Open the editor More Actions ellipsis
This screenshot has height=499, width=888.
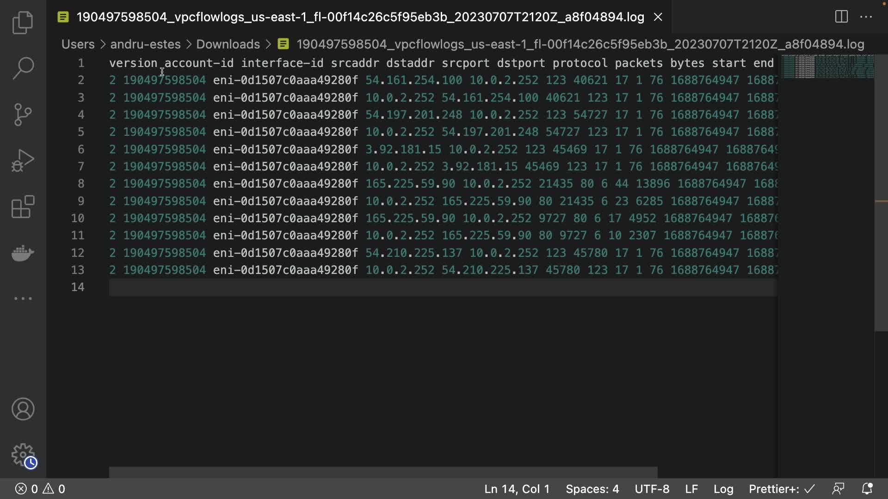[866, 17]
